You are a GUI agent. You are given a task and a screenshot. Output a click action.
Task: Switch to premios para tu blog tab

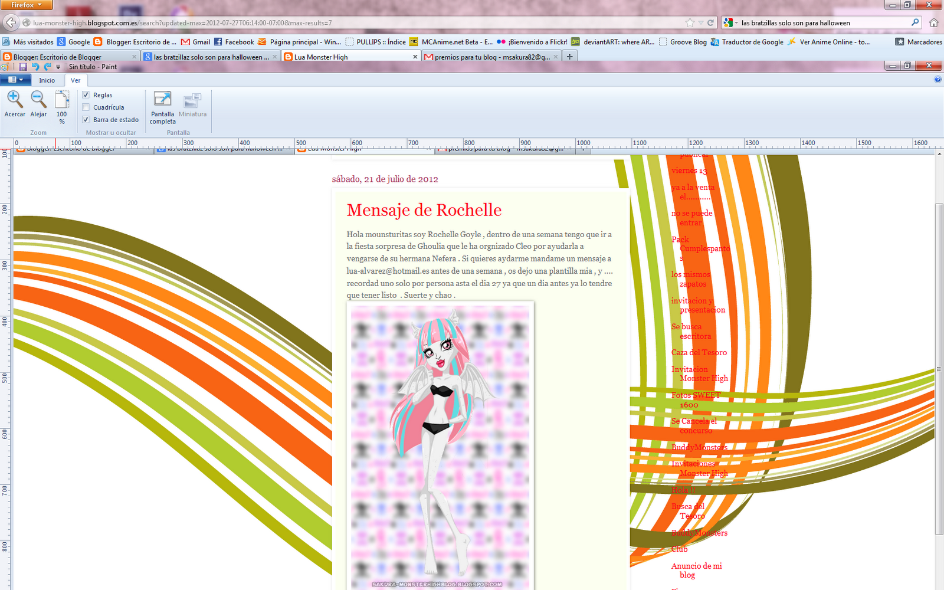pos(491,57)
